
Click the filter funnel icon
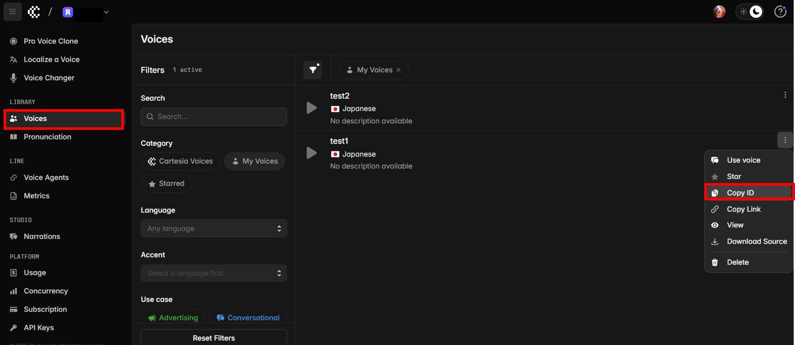tap(313, 70)
